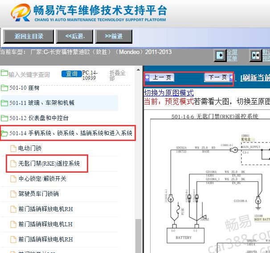This screenshot has height=253, width=270.
Task: Click the folder icon beside search field
Action: click(4, 73)
